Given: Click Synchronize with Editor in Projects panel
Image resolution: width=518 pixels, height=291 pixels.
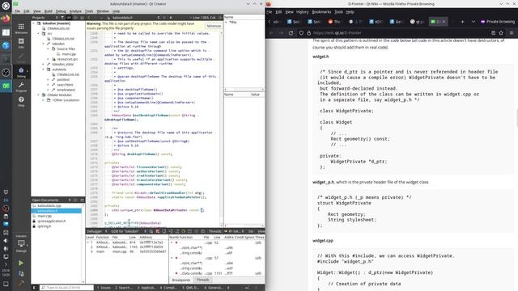Looking at the screenshot, I should click(69, 18).
